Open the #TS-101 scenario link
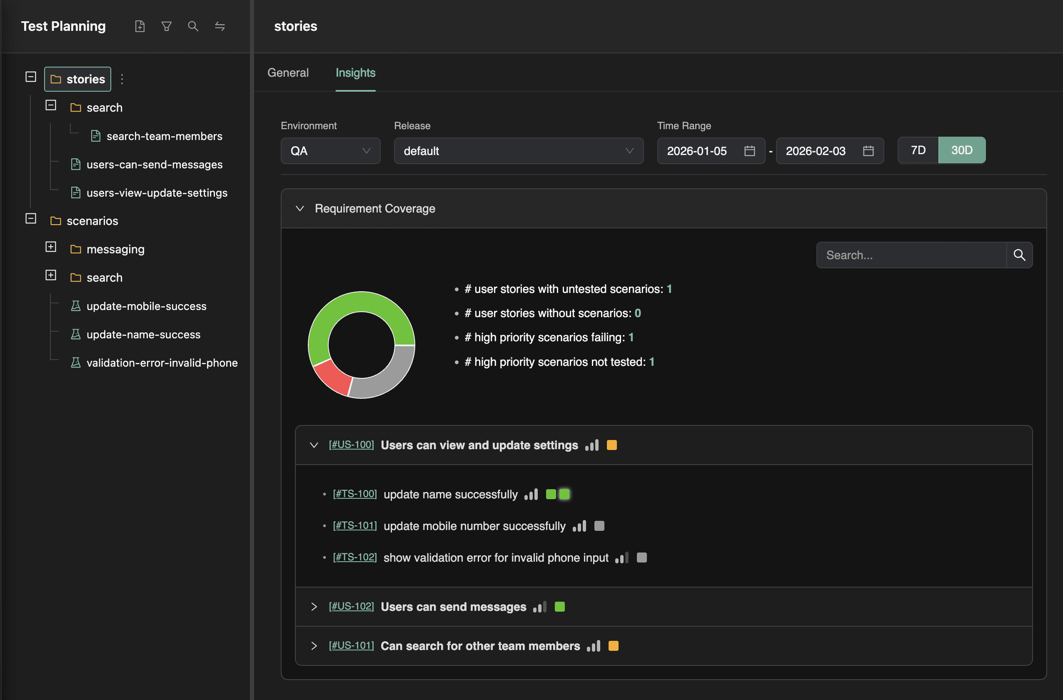The width and height of the screenshot is (1063, 700). [354, 525]
